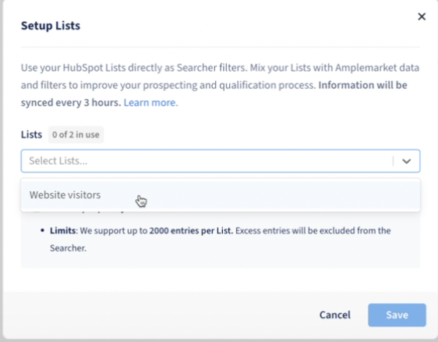Image resolution: width=438 pixels, height=342 pixels.
Task: Select the Limits bullet text
Action: coord(63,230)
